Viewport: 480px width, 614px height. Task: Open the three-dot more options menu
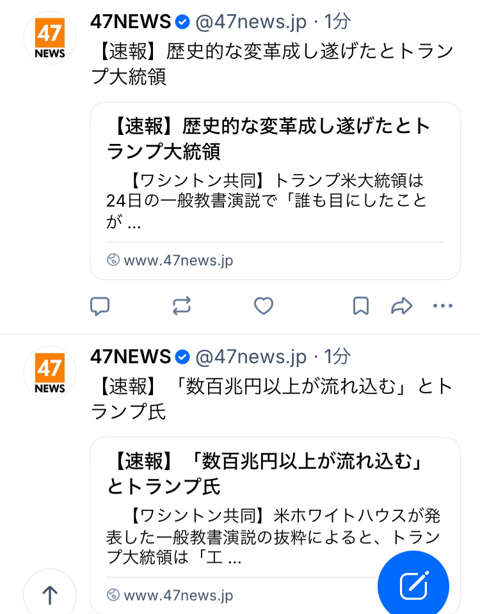[x=443, y=306]
